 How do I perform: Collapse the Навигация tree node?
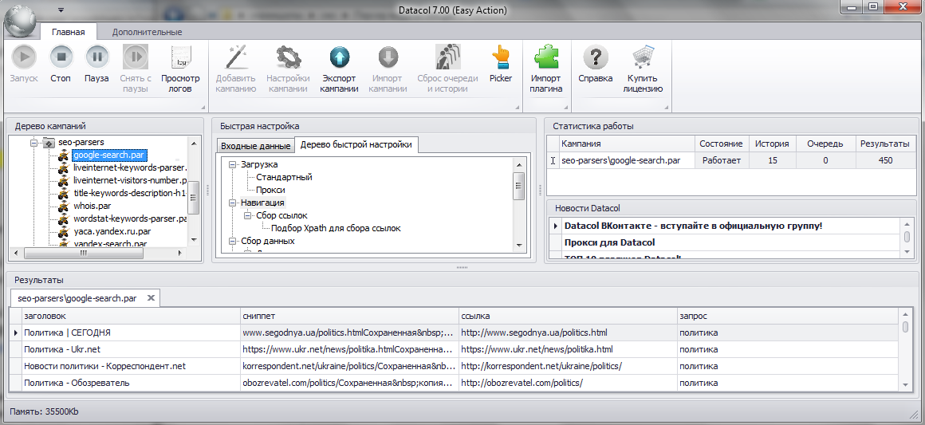coord(232,203)
